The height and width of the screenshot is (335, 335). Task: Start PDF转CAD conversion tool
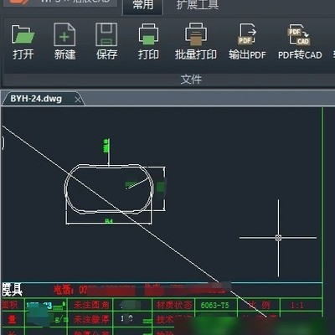[x=300, y=42]
